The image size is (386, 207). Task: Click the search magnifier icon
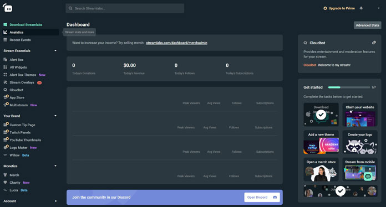tap(70, 8)
